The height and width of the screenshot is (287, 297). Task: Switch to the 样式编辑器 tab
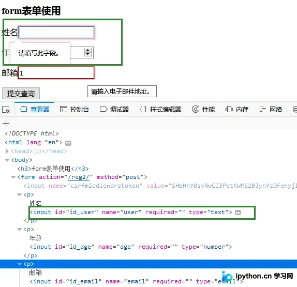160,109
